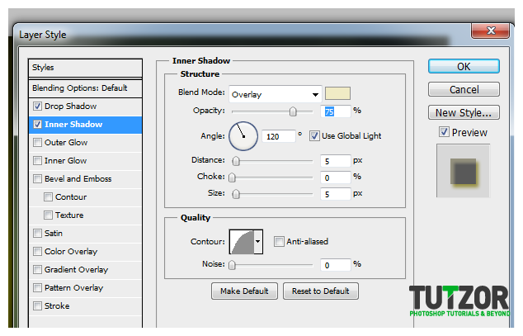This screenshot has height=336, width=523.
Task: Confirm with the OK button
Action: (x=464, y=66)
